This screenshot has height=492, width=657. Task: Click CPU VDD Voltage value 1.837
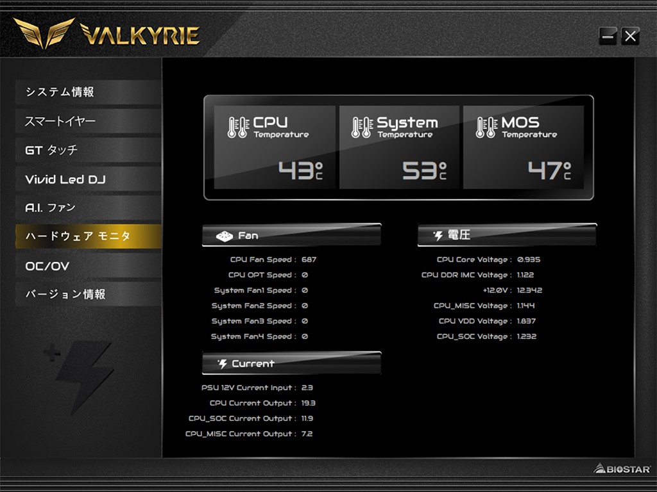[x=526, y=322]
